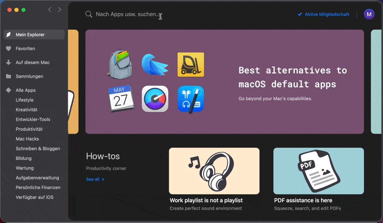Open the purple M profile avatar
The height and width of the screenshot is (223, 383).
pyautogui.click(x=369, y=14)
